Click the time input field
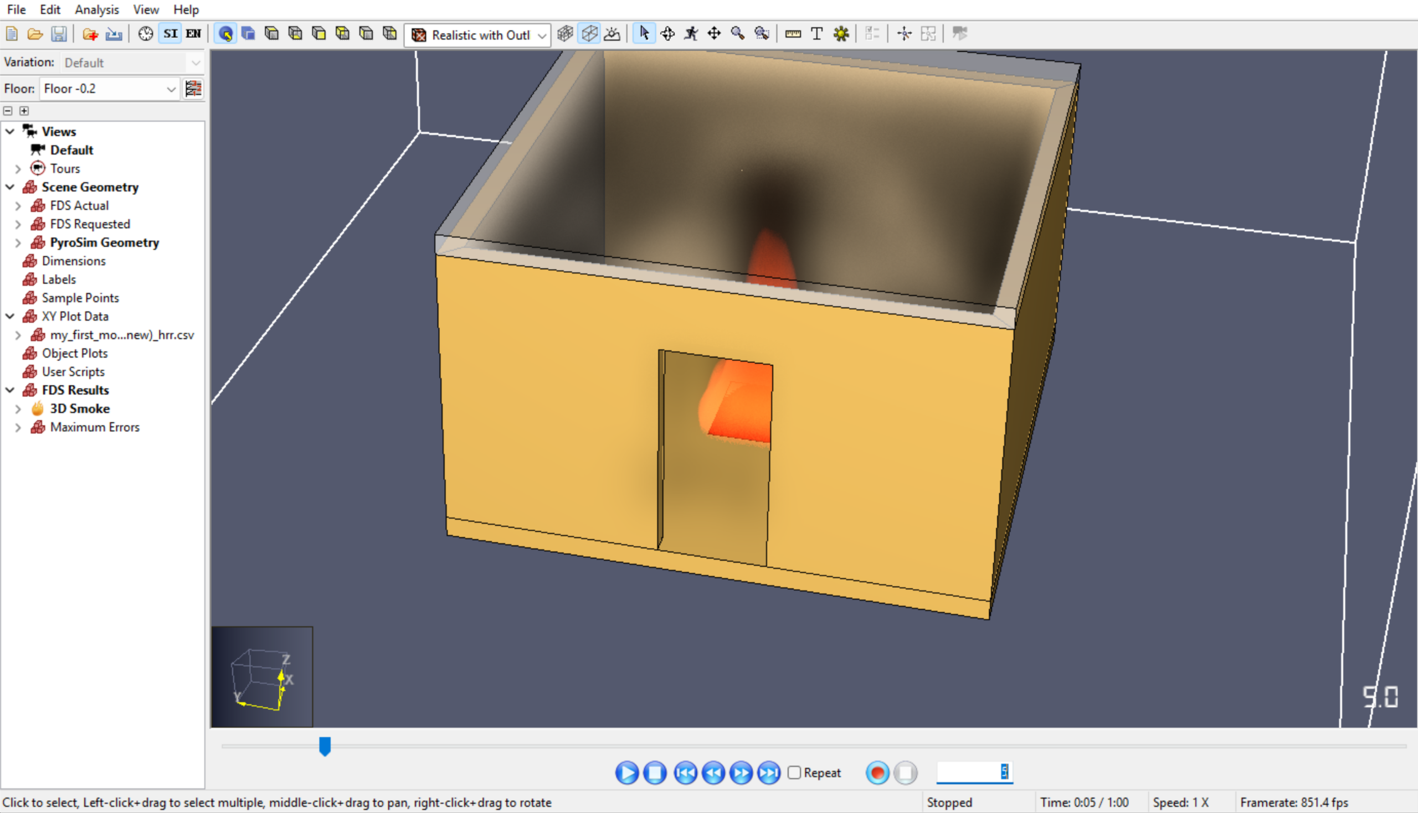 [x=975, y=772]
